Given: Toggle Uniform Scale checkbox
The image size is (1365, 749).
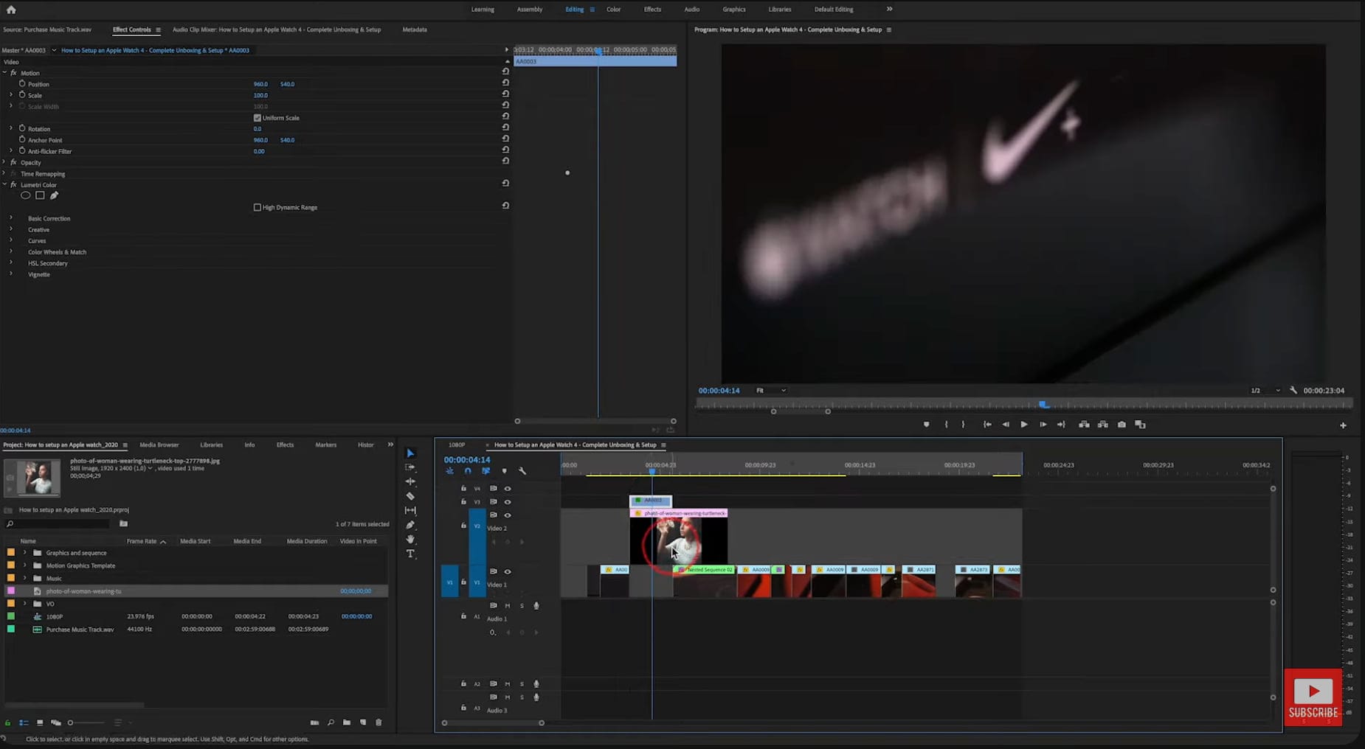Looking at the screenshot, I should tap(258, 118).
